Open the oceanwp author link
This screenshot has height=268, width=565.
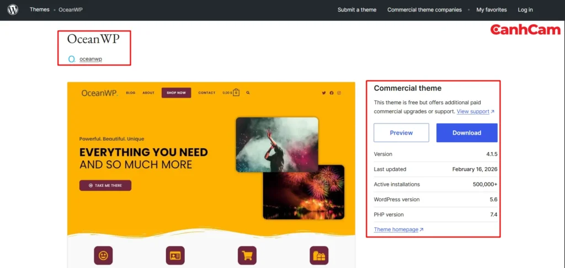(x=91, y=58)
